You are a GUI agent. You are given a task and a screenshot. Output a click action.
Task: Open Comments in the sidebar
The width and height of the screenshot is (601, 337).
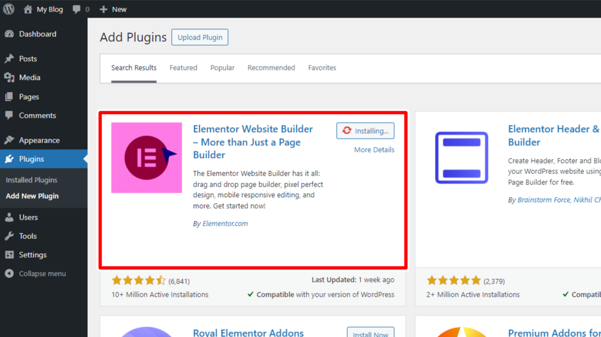(38, 115)
